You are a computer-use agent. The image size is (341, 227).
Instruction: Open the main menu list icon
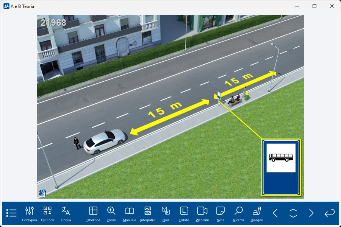tap(11, 213)
